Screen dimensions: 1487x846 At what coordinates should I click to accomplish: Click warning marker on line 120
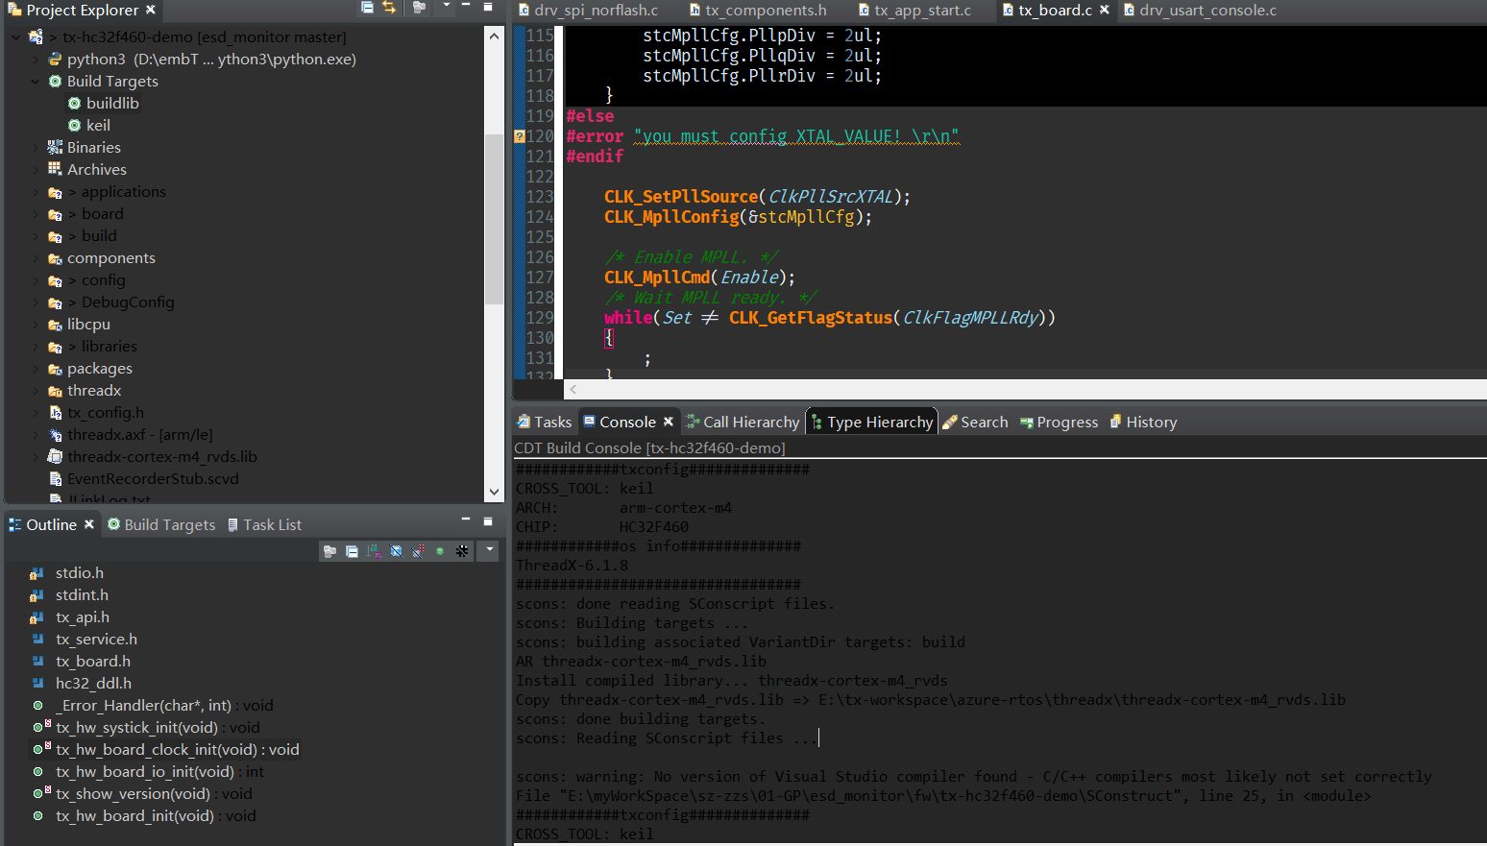[x=520, y=136]
